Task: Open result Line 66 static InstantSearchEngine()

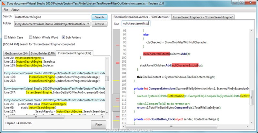Action: pyautogui.click(x=30, y=107)
